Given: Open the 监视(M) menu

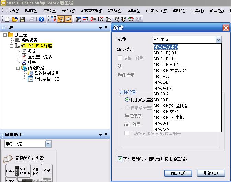Looking at the screenshot, I should [x=114, y=11].
